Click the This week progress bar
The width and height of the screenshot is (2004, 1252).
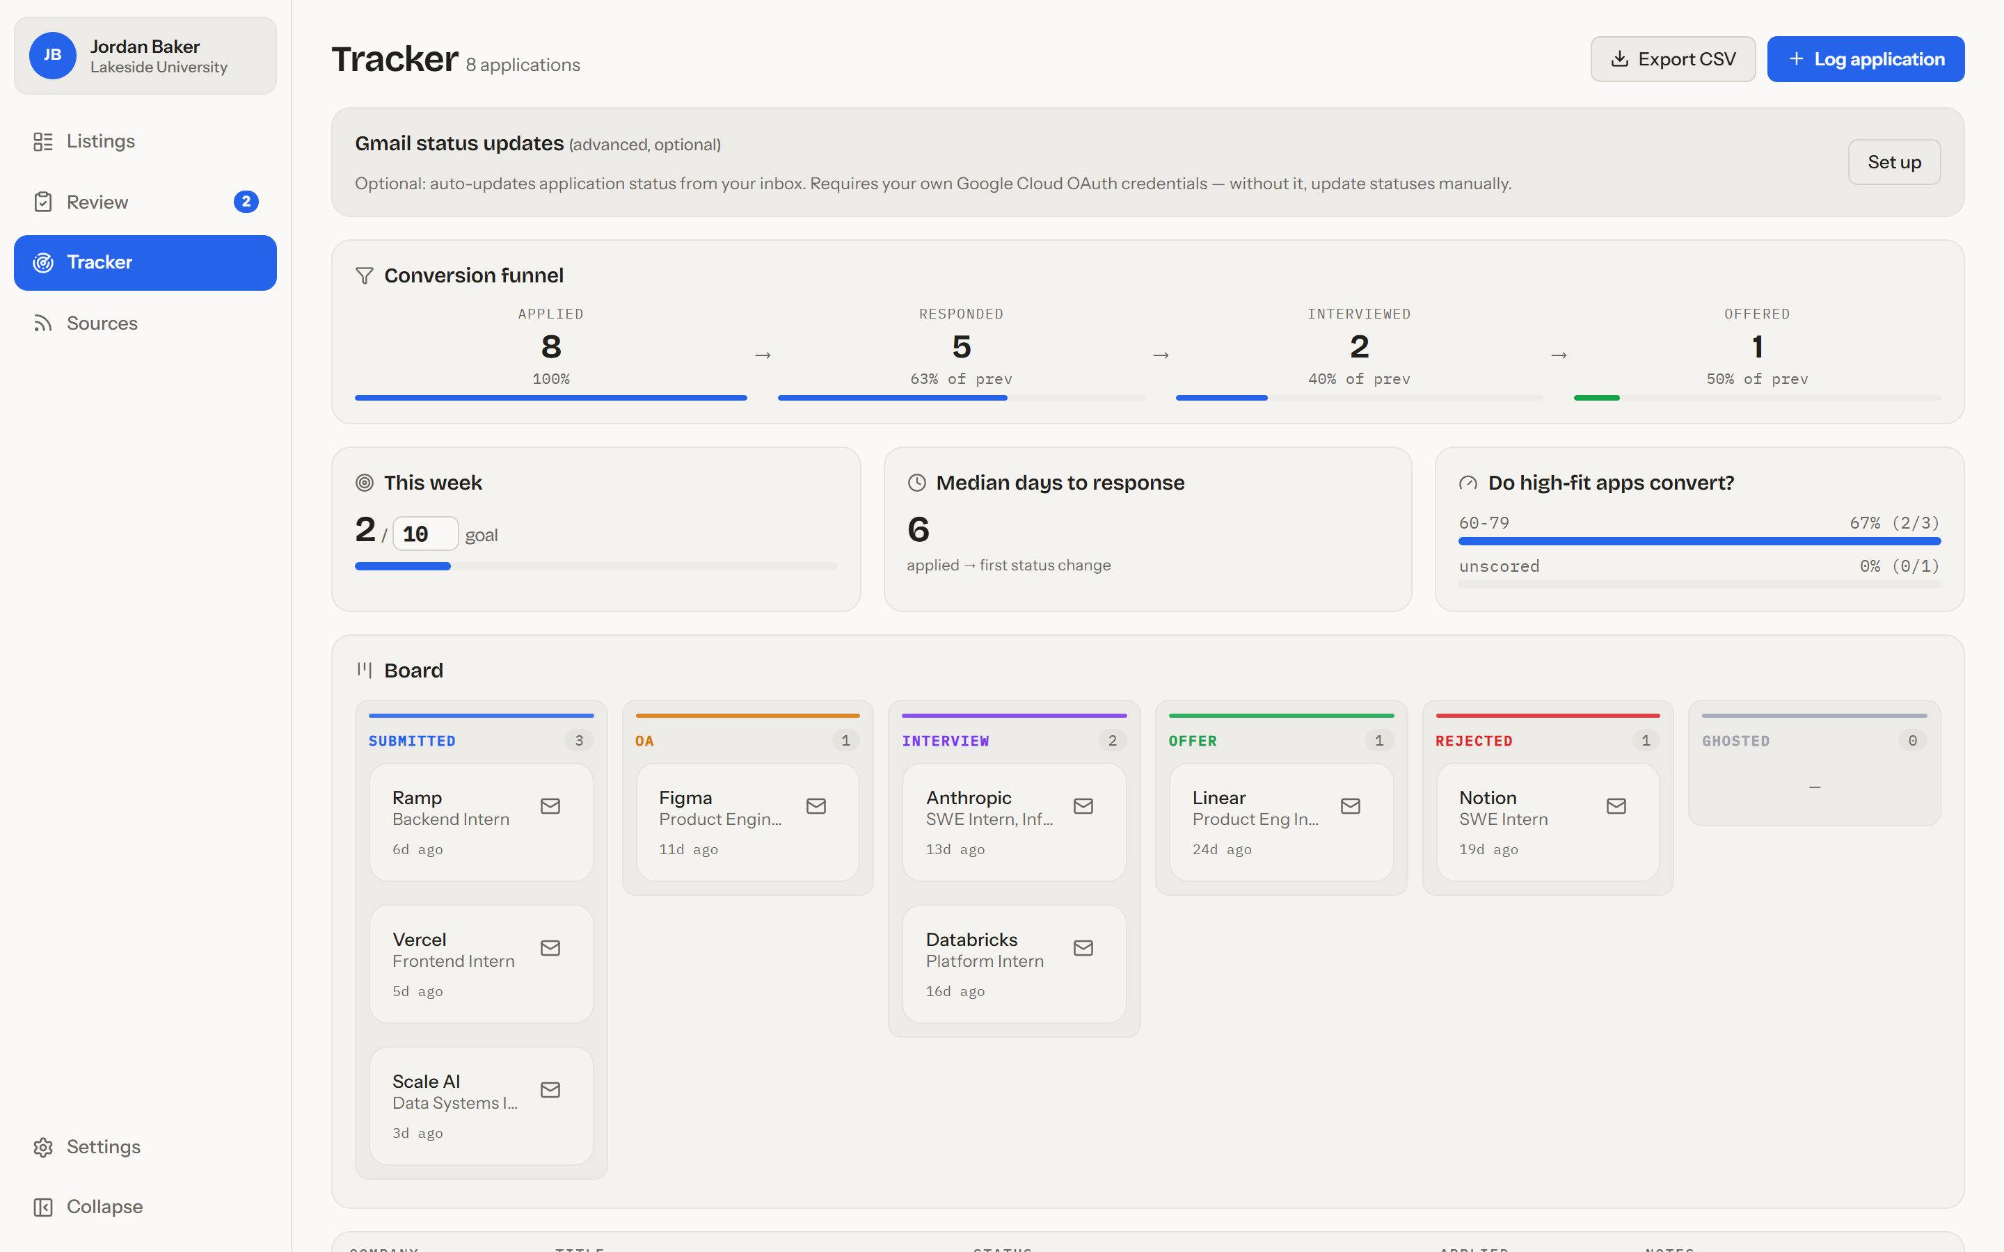pyautogui.click(x=596, y=566)
